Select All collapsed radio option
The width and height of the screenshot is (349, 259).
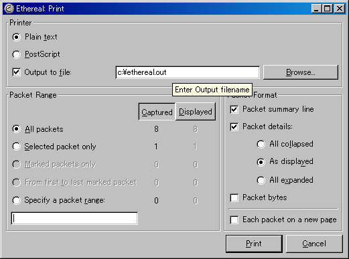tap(261, 144)
